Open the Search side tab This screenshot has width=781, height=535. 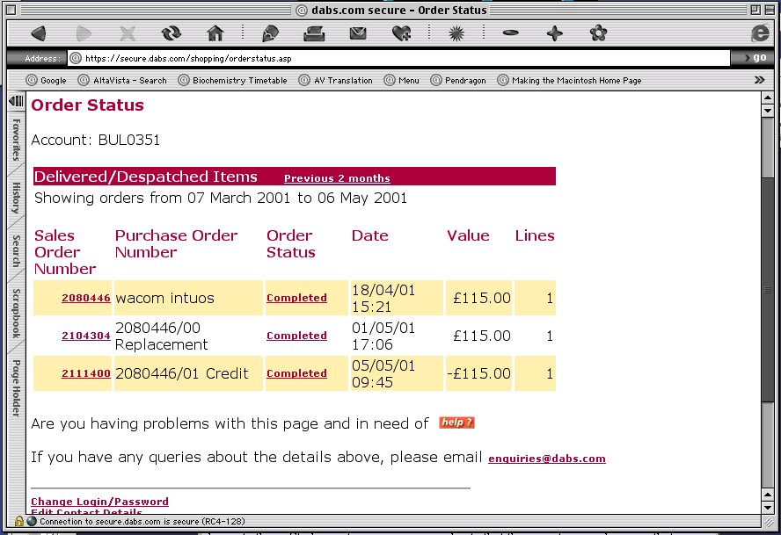pos(17,251)
